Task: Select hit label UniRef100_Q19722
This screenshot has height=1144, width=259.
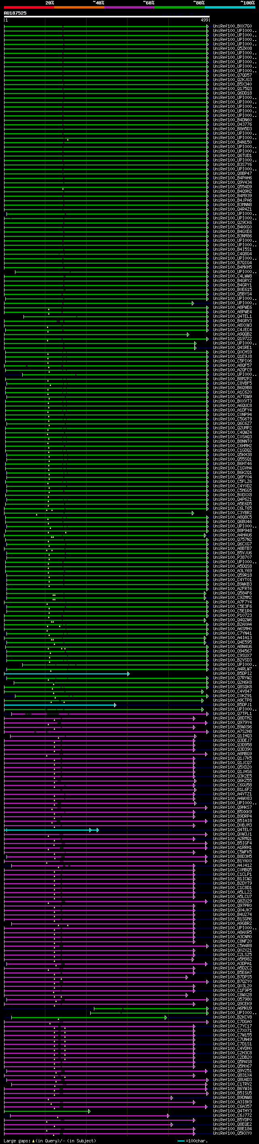Action: coord(232,339)
